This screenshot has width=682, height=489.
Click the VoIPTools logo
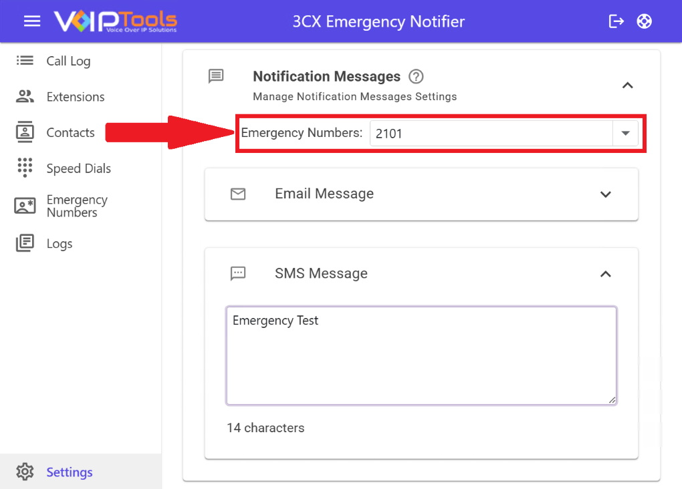coord(115,21)
